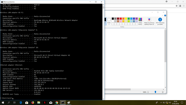Collapse the Paint ribbon with the chevron
The width and height of the screenshot is (186, 105).
163,15
